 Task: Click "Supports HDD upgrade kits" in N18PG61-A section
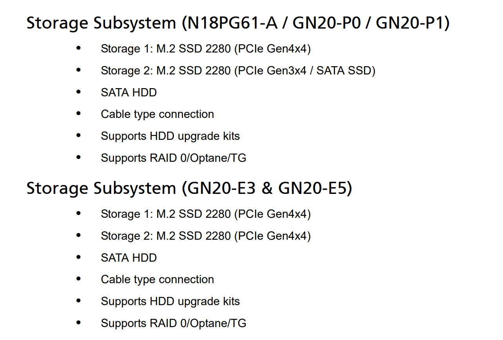point(170,136)
